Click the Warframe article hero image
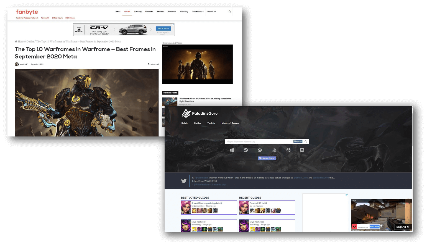 coord(87,103)
